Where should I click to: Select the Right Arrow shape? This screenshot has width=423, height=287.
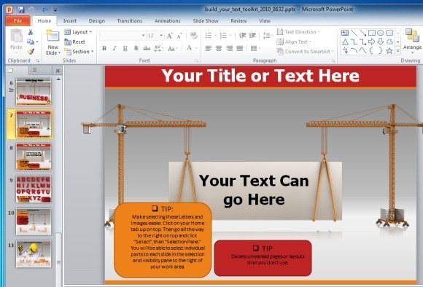coord(371,42)
